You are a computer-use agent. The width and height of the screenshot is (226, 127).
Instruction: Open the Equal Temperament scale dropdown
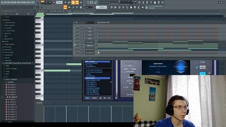130,63
